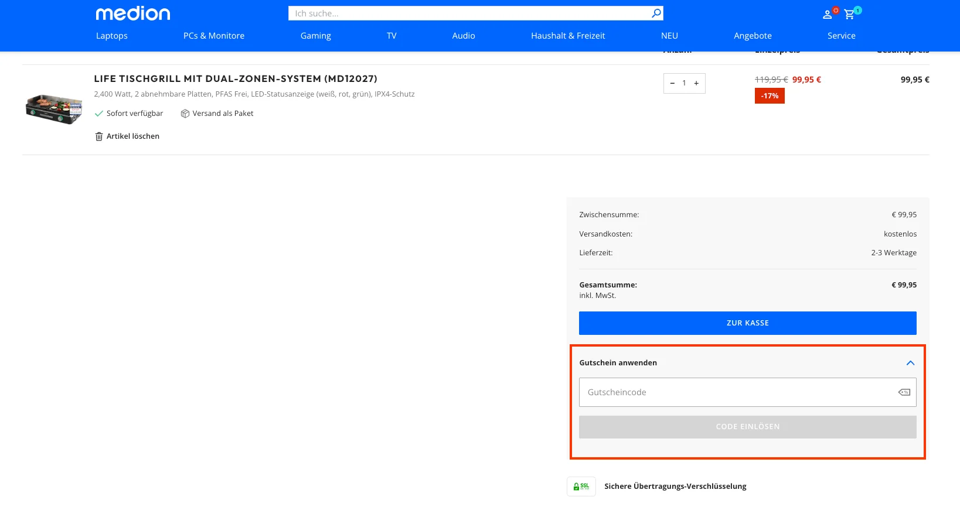Click the ZUR KASSE button
This screenshot has height=507, width=960.
(748, 323)
